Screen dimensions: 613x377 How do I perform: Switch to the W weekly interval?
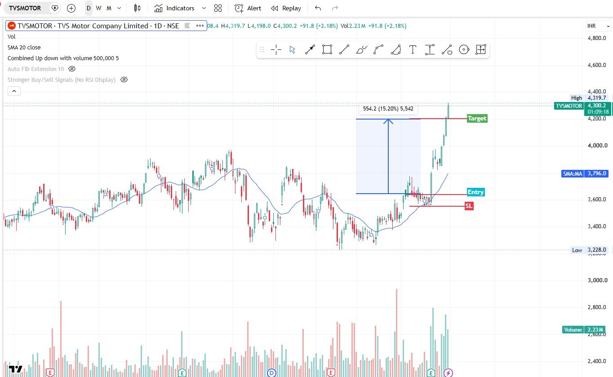[x=98, y=8]
